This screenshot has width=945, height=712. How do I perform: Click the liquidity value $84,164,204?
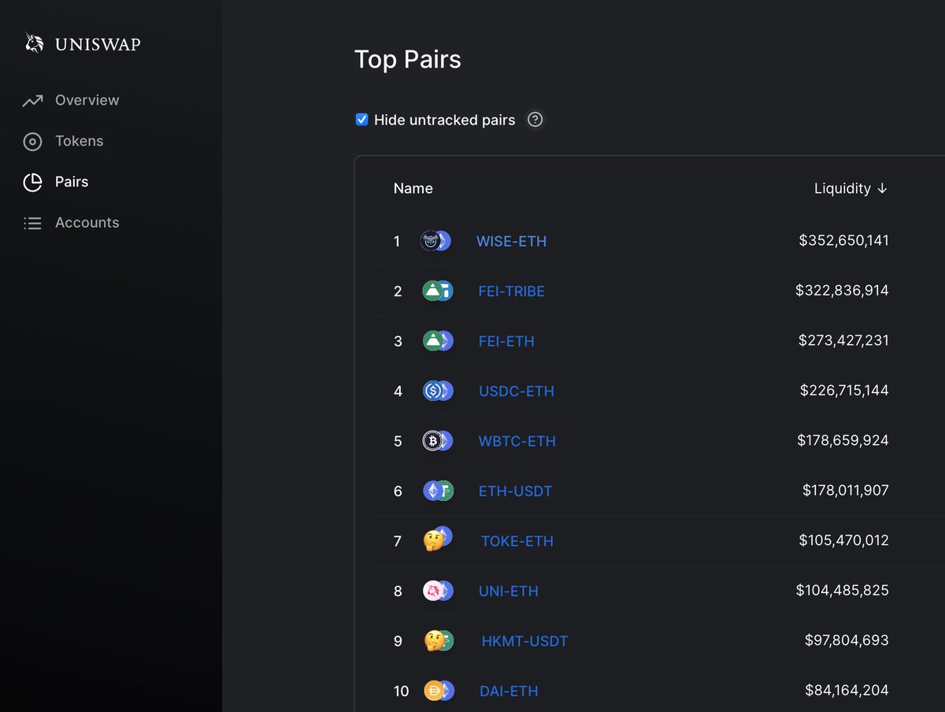(x=847, y=691)
